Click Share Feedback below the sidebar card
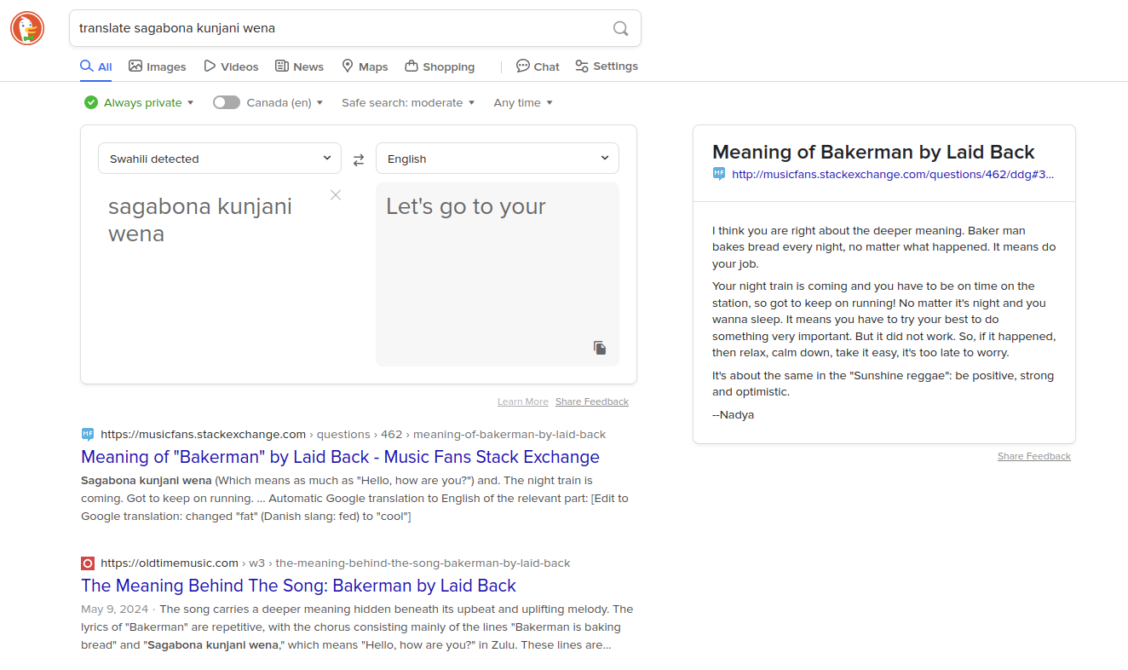 tap(1034, 456)
